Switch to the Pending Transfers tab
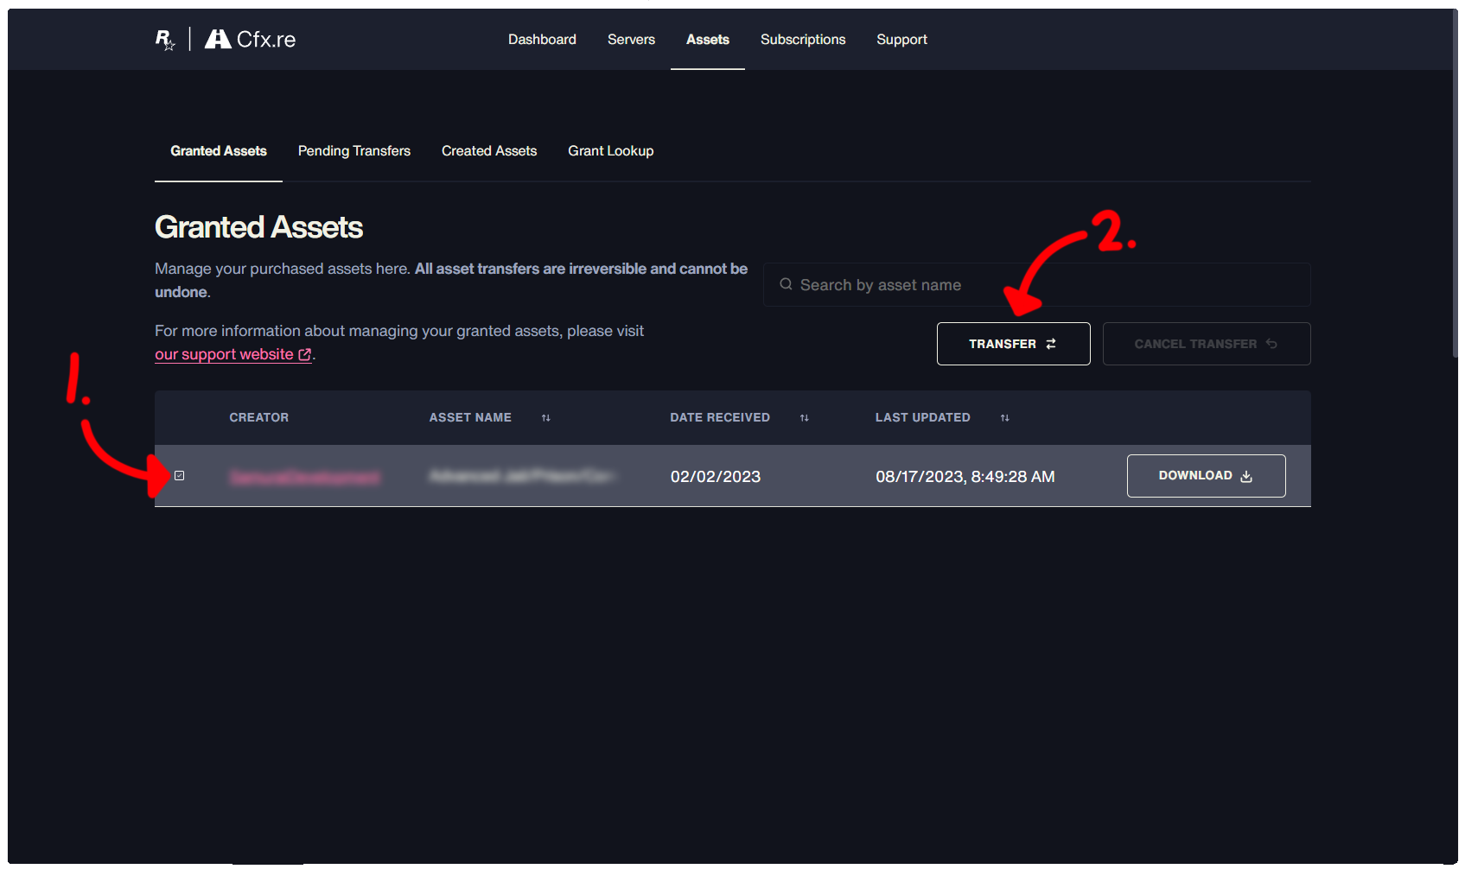The width and height of the screenshot is (1465, 869). 354,151
